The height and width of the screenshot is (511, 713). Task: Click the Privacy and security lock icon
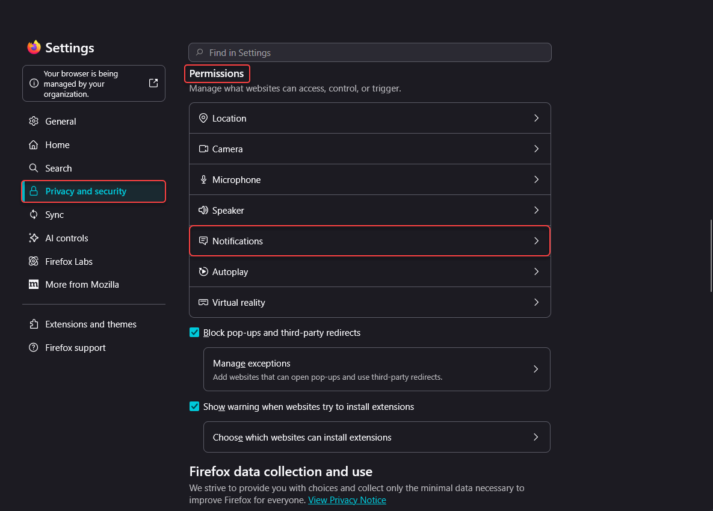point(34,191)
